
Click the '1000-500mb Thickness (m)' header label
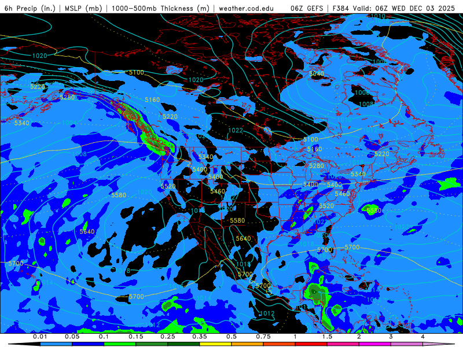point(160,8)
